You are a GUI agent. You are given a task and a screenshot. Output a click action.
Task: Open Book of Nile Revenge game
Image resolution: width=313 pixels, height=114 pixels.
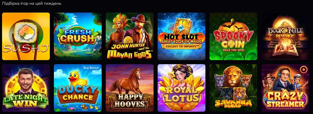pos(285,36)
